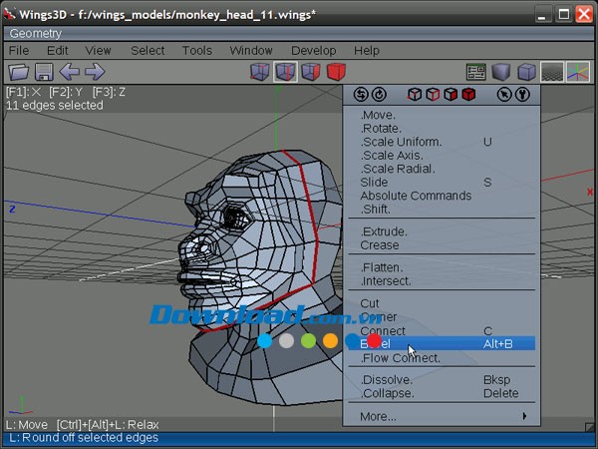
Task: Open the File menu
Action: [19, 51]
